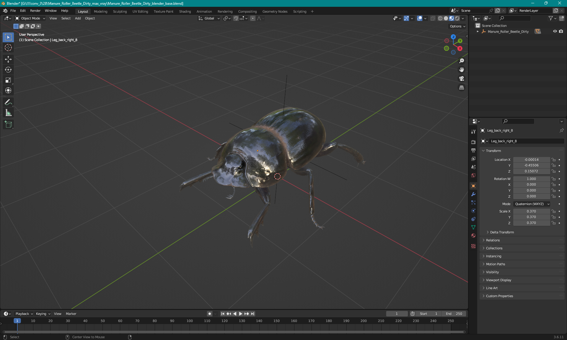Open the Modifiers properties tab
Screen dimensions: 567x340
[473, 194]
